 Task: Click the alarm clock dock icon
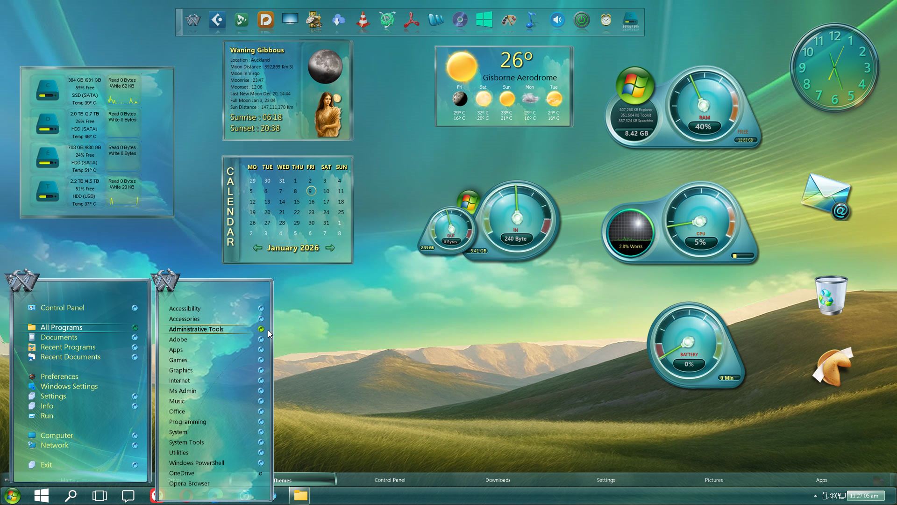pos(605,21)
